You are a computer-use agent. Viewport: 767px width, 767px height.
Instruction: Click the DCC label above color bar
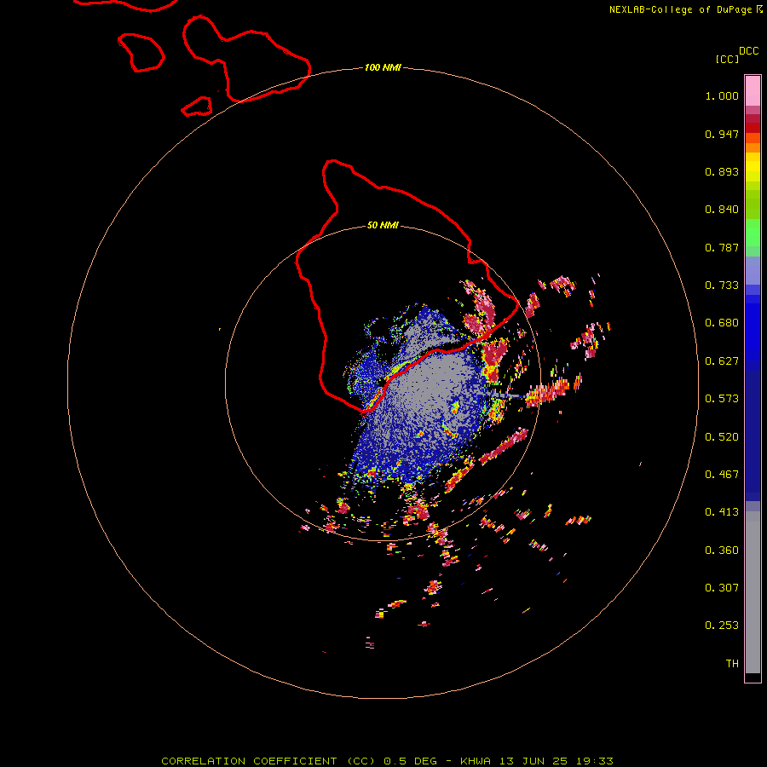(748, 51)
